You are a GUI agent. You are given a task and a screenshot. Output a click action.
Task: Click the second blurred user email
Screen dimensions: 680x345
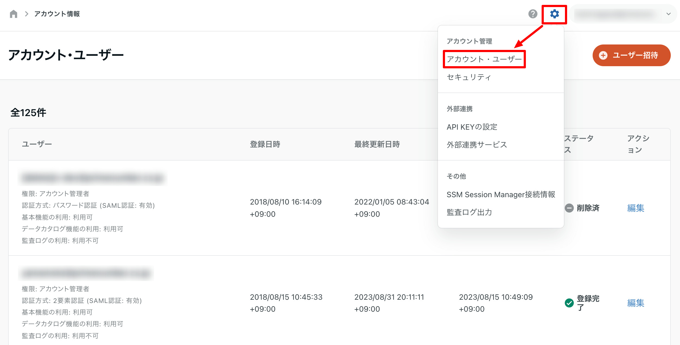pyautogui.click(x=86, y=273)
